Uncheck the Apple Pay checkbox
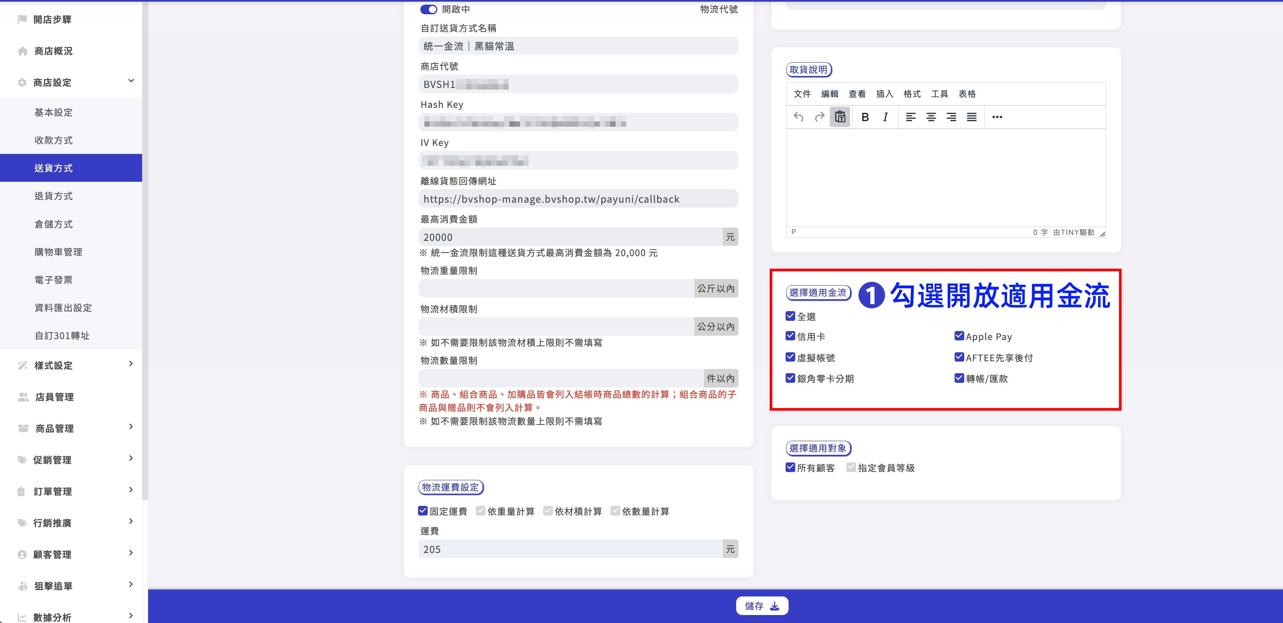The width and height of the screenshot is (1283, 623). 959,336
